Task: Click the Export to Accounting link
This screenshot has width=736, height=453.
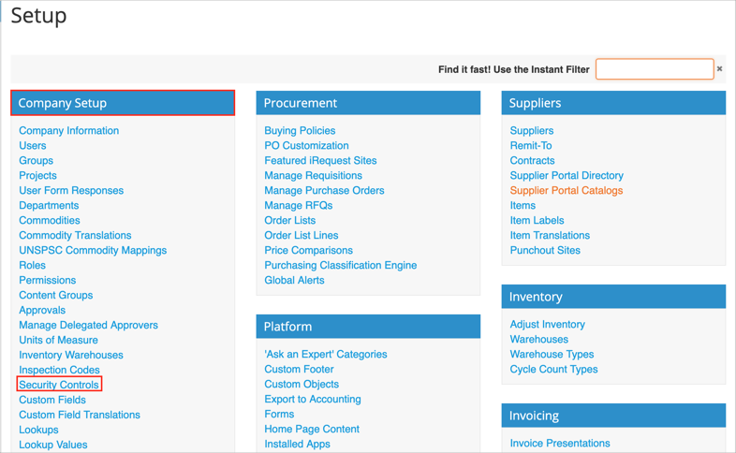Action: coord(312,400)
